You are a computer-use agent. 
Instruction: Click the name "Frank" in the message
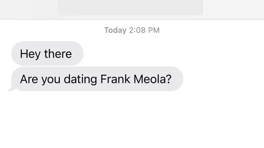(115, 79)
